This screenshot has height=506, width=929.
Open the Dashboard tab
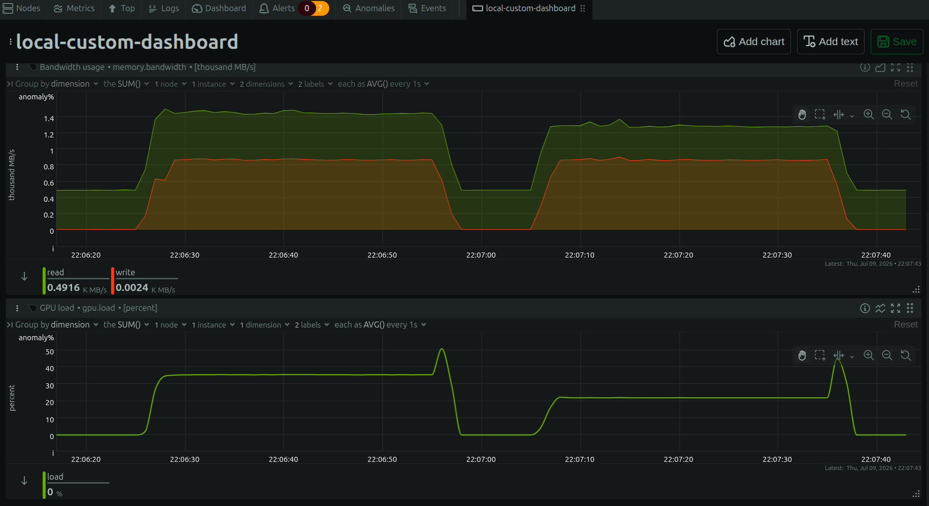[x=219, y=8]
